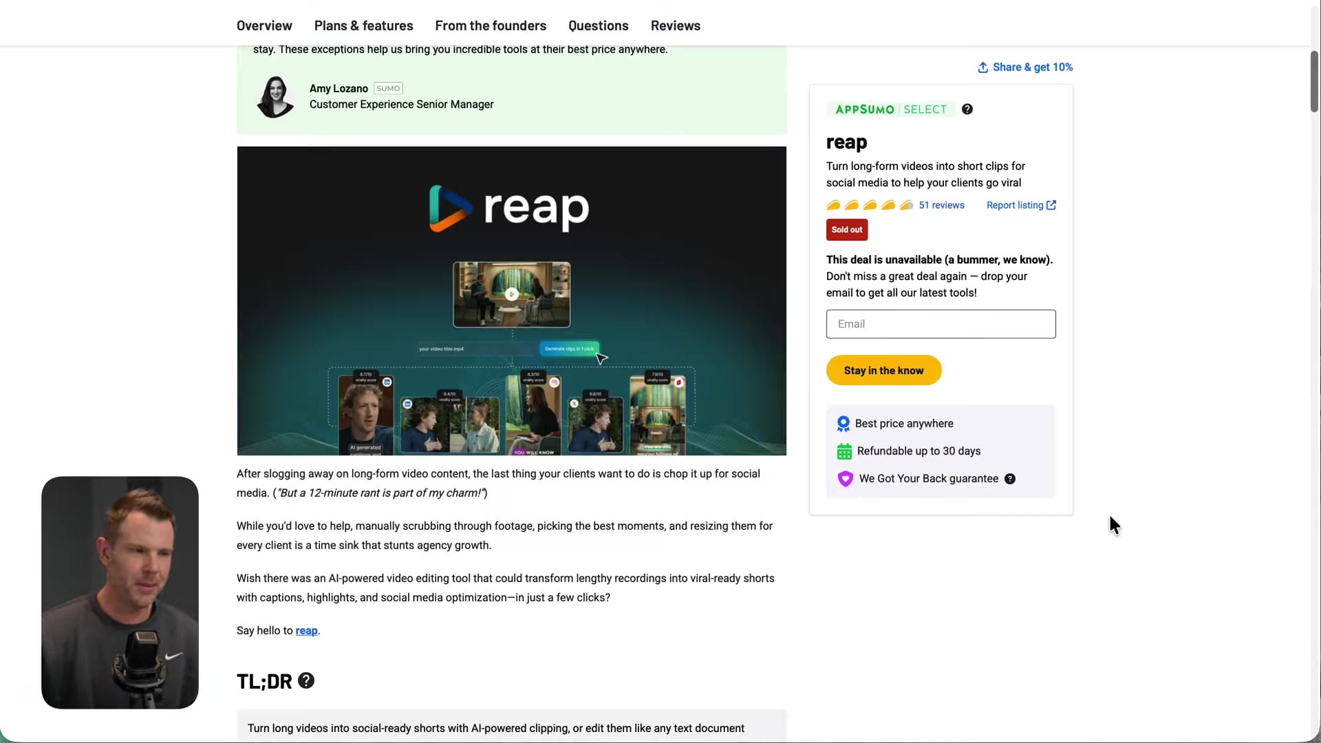Click the taco rating icons
1321x743 pixels.
click(x=870, y=205)
